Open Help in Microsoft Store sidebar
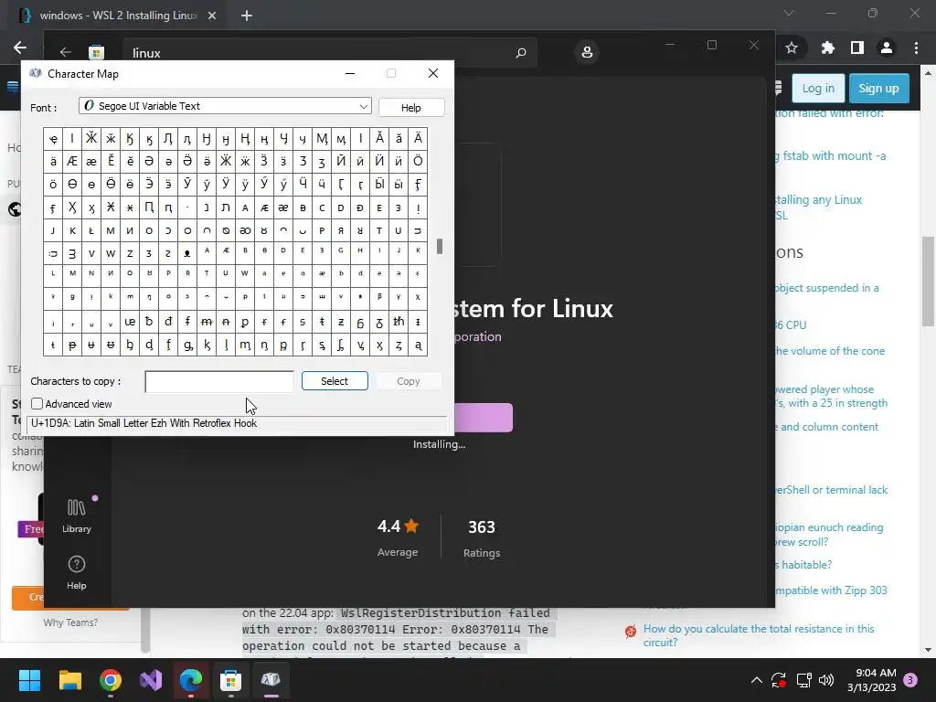This screenshot has width=936, height=702. (x=77, y=572)
